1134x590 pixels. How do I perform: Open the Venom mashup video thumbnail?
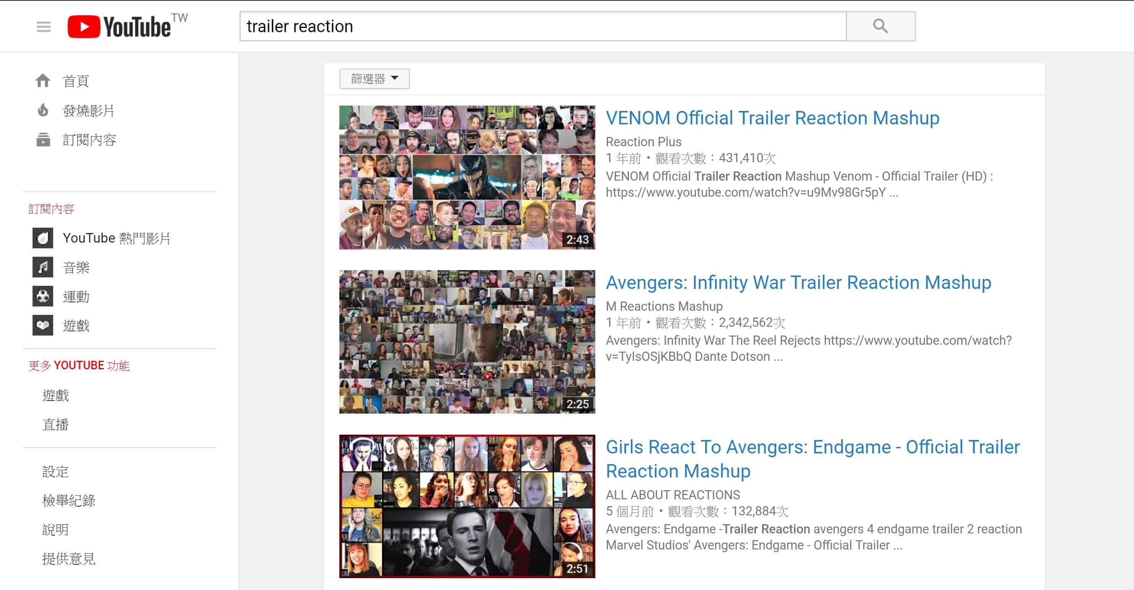(x=467, y=178)
